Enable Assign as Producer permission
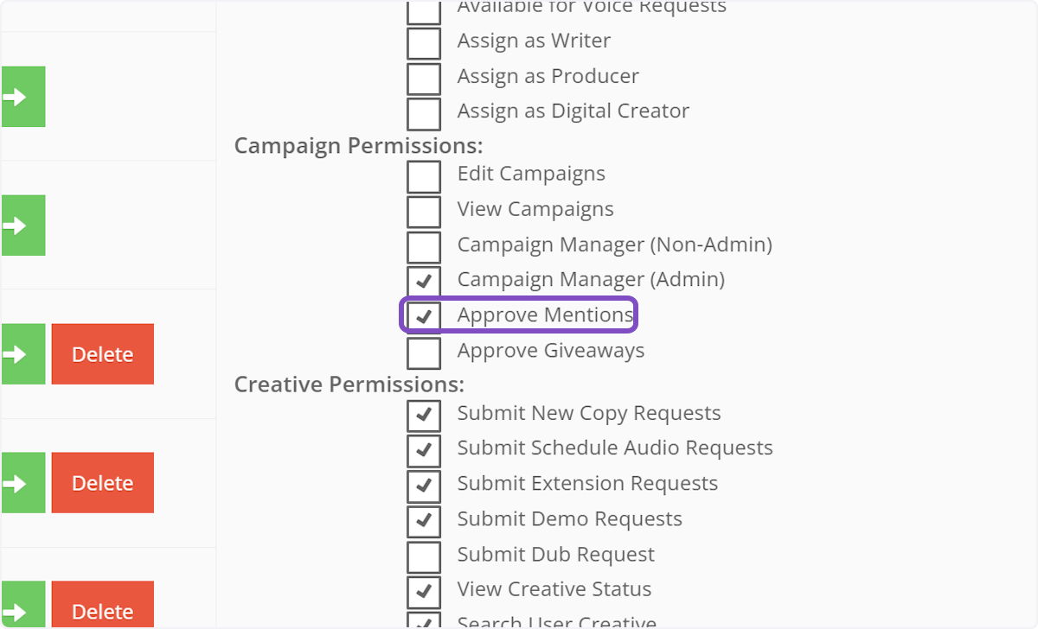1038x629 pixels. tap(424, 77)
